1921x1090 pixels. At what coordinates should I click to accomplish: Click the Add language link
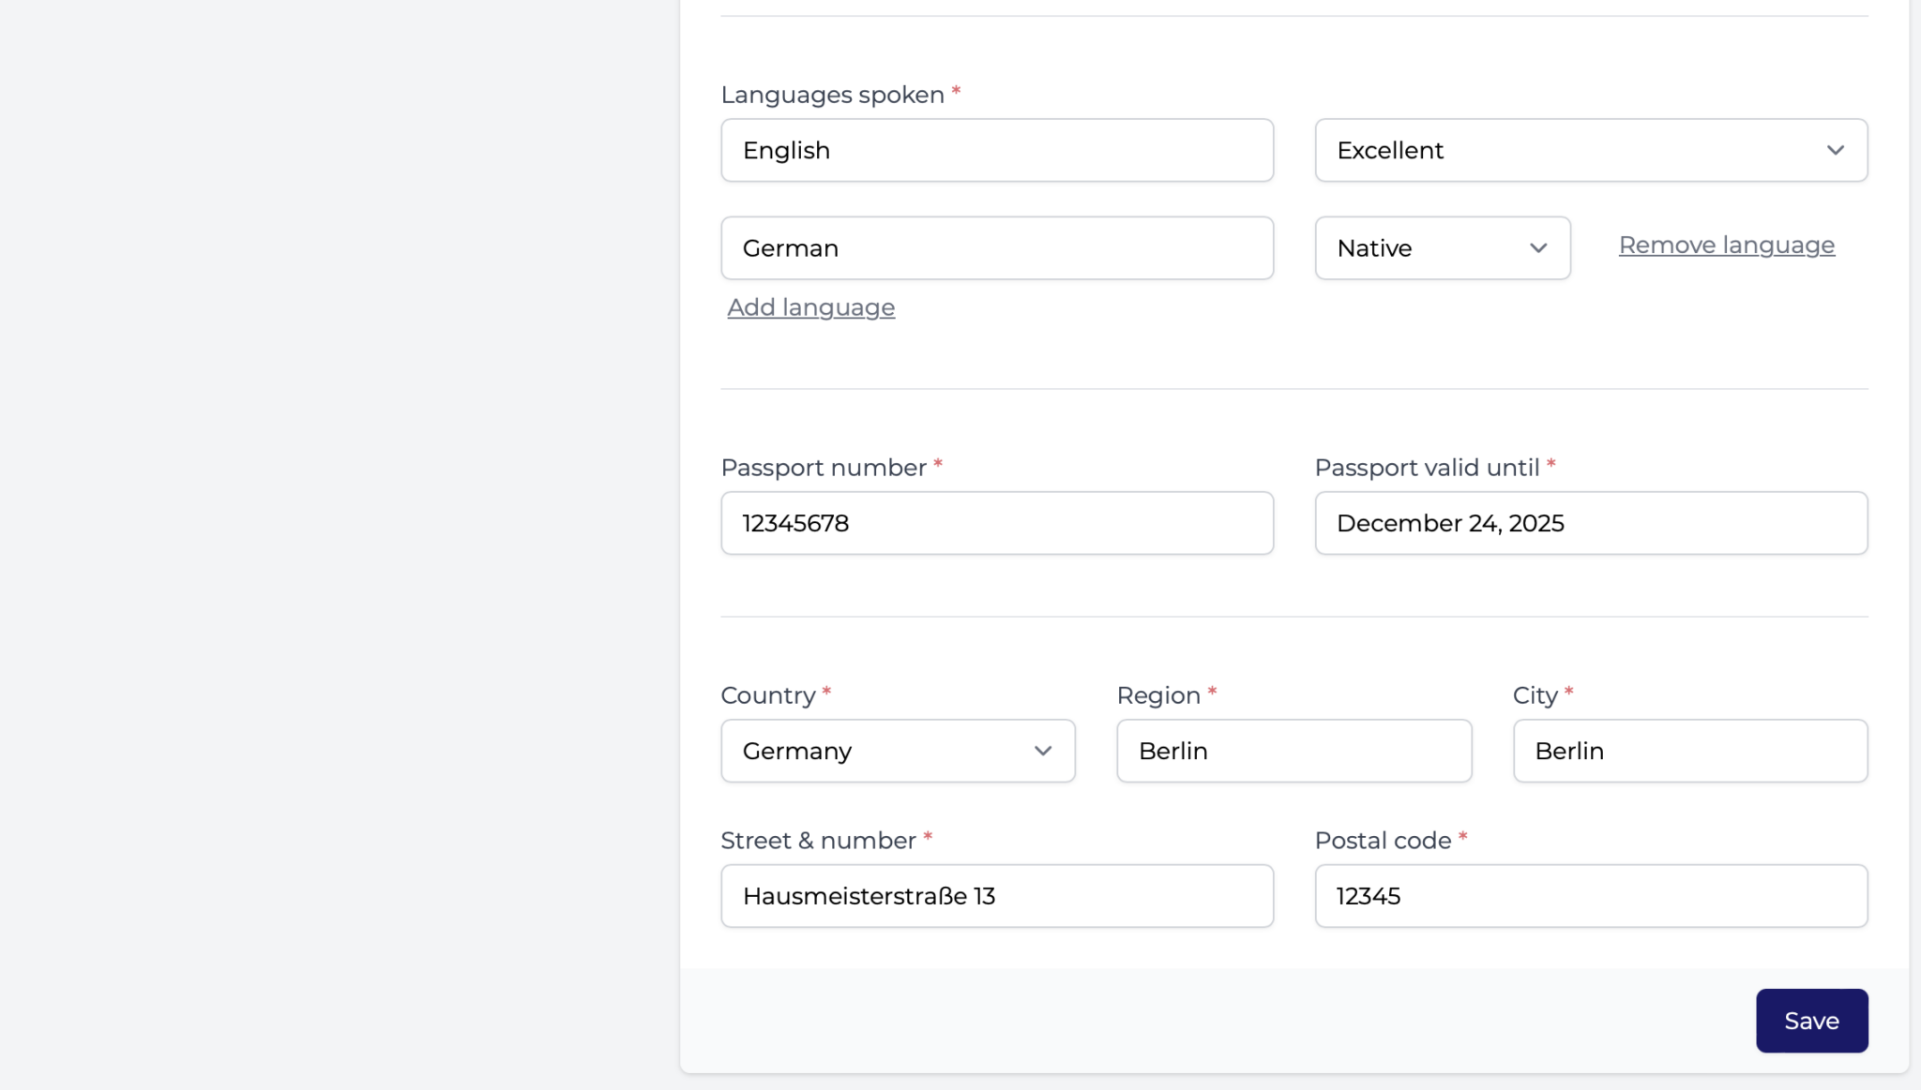pyautogui.click(x=811, y=307)
